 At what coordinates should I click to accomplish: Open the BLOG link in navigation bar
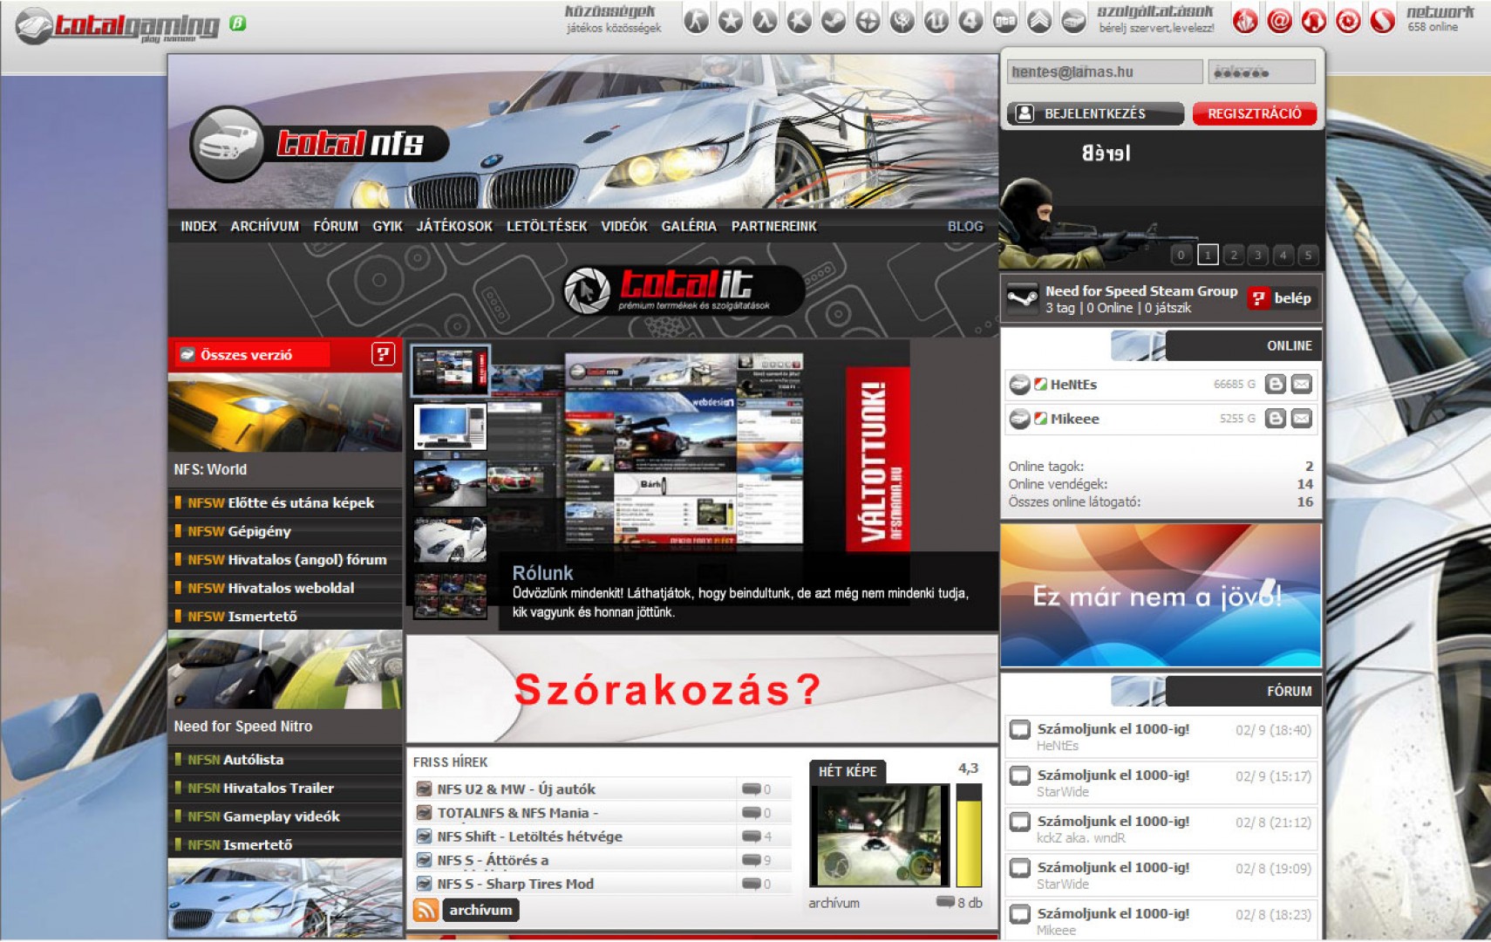tap(965, 226)
